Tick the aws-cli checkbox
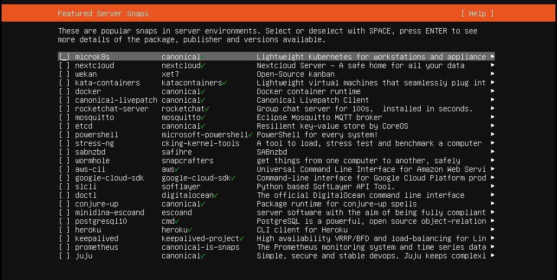 pyautogui.click(x=64, y=169)
